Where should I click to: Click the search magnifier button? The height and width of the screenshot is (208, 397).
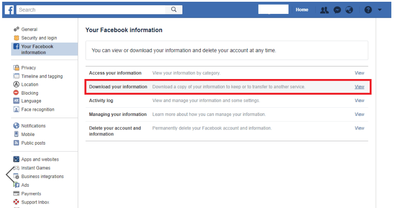[x=174, y=10]
